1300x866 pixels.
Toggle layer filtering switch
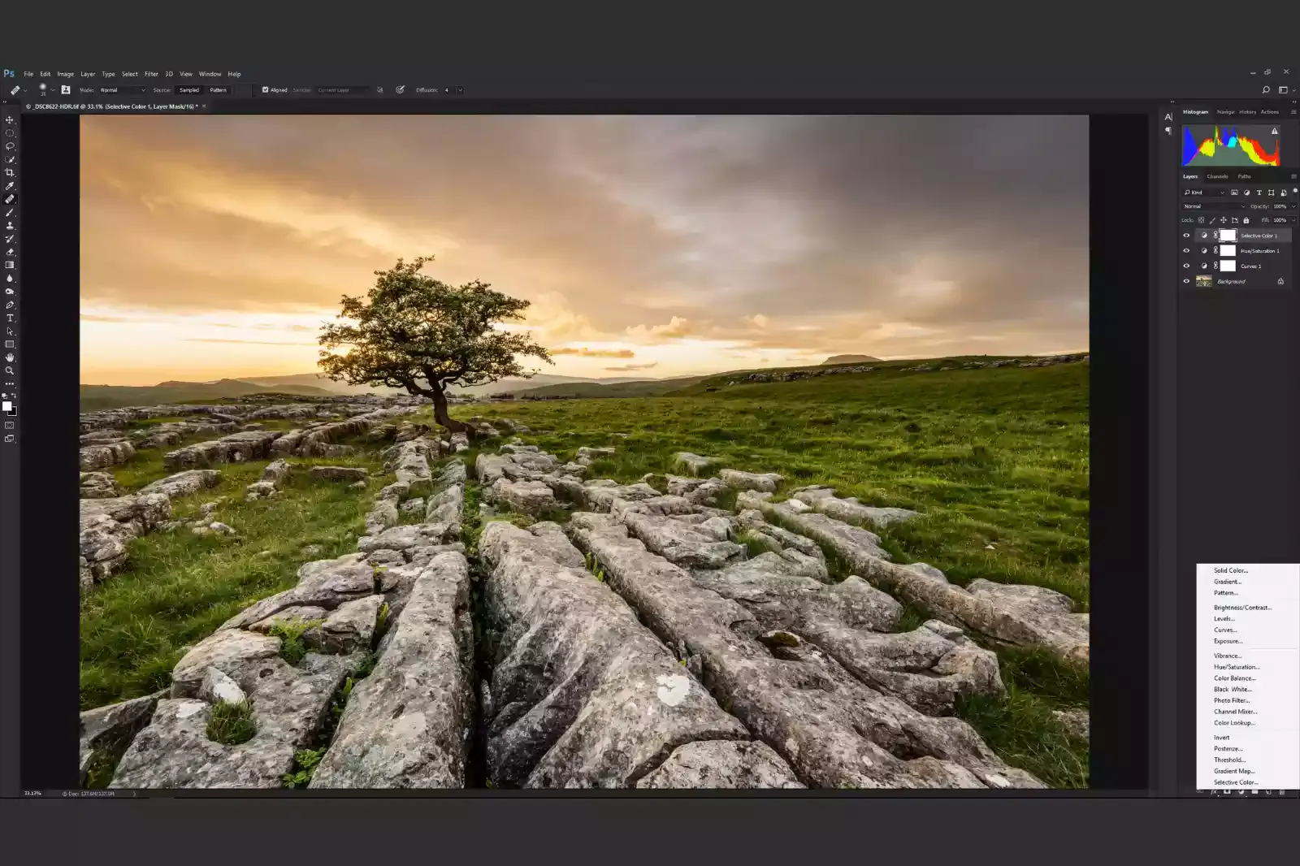[x=1294, y=191]
